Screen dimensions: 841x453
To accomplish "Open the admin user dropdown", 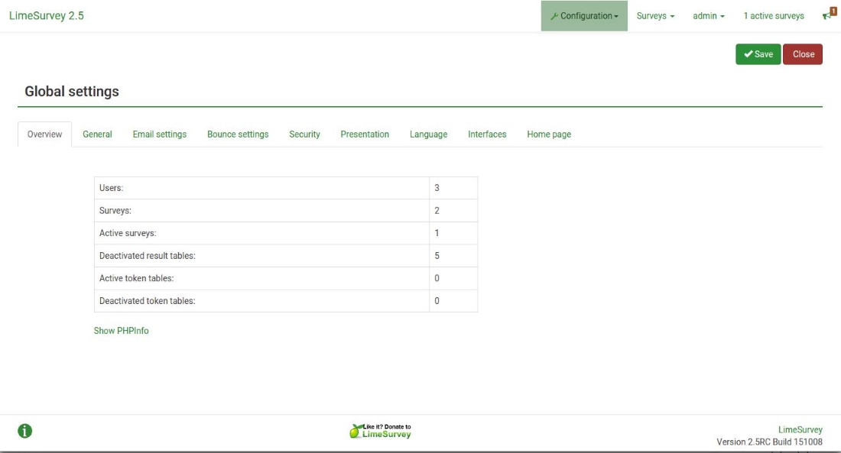I will pyautogui.click(x=709, y=16).
